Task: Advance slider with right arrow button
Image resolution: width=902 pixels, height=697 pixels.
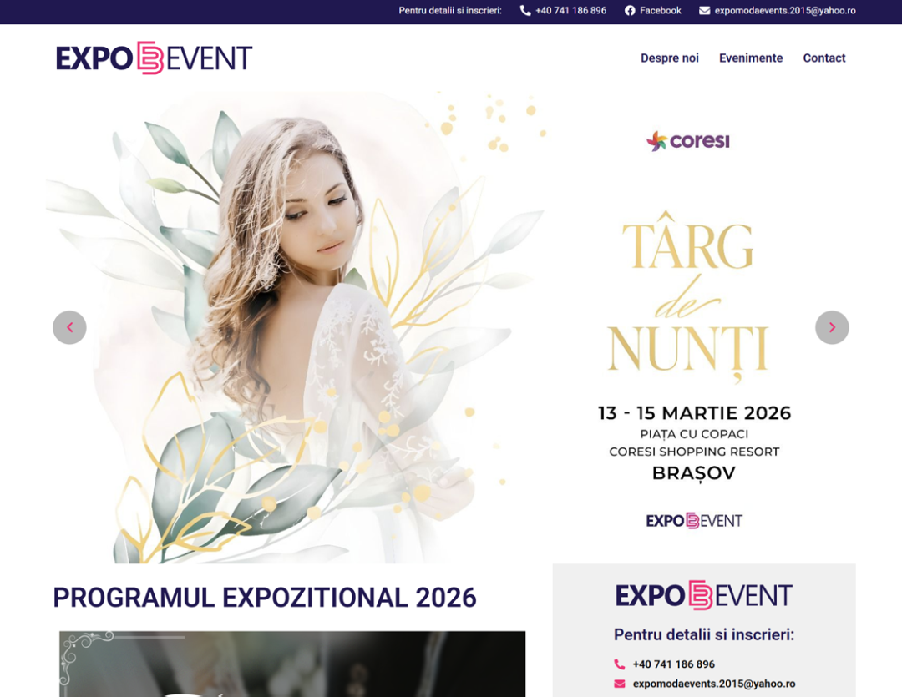Action: [x=832, y=327]
